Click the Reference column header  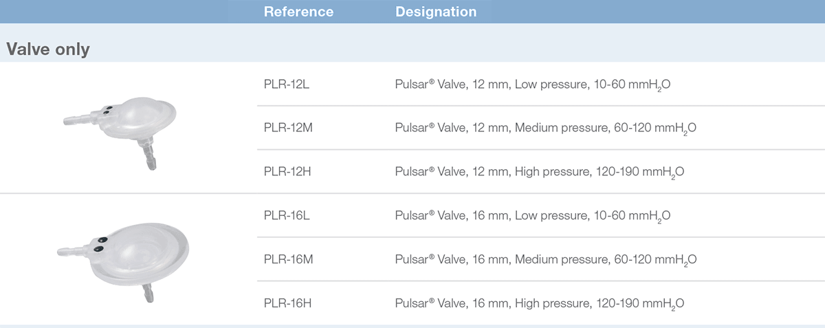(298, 12)
